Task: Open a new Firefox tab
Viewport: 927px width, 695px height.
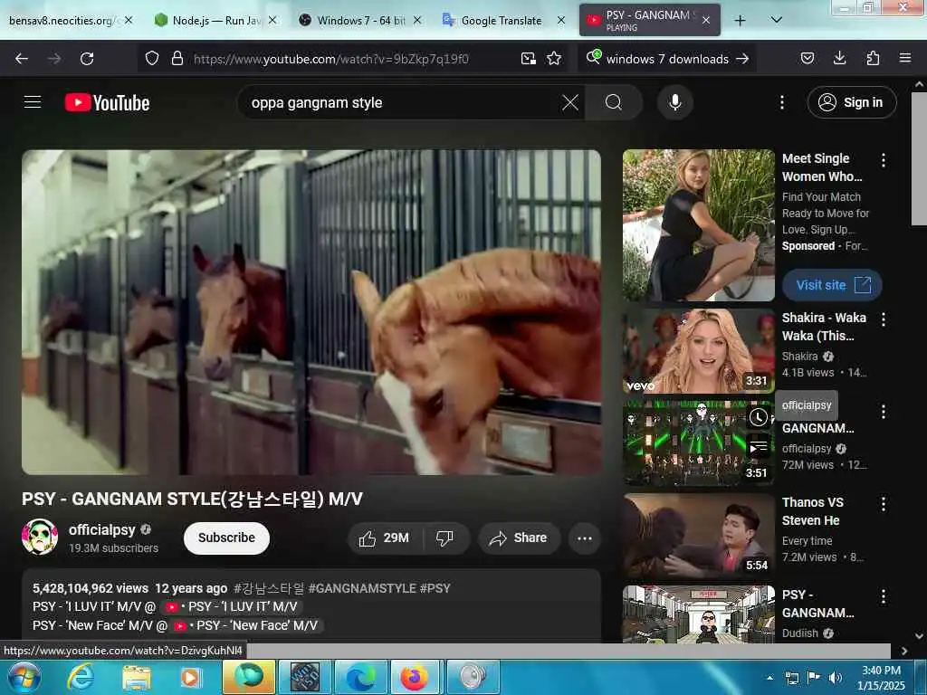Action: pos(740,21)
